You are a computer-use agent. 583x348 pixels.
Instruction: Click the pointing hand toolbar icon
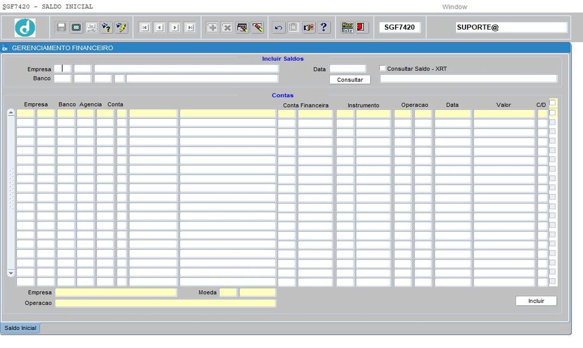[x=308, y=27]
